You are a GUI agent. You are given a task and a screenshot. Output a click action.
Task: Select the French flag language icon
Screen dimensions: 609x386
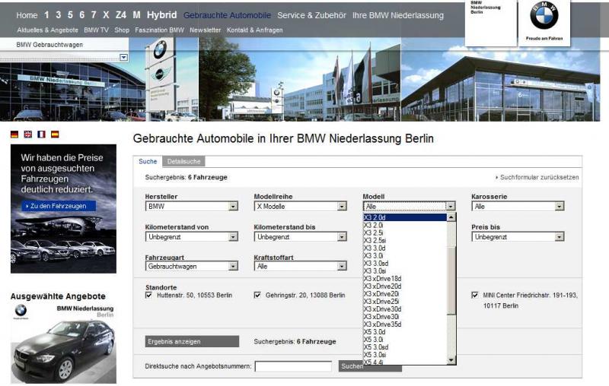[x=41, y=134]
